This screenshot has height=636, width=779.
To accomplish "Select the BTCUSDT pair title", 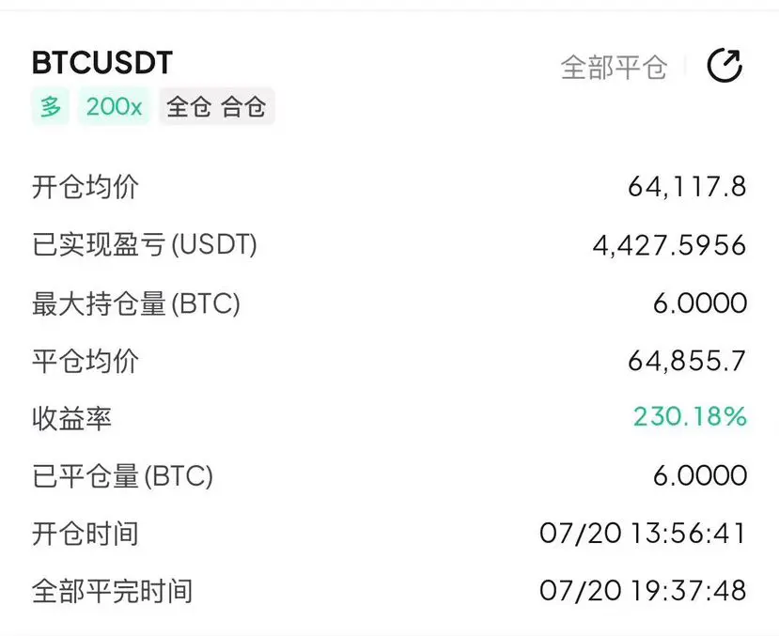I will click(102, 63).
